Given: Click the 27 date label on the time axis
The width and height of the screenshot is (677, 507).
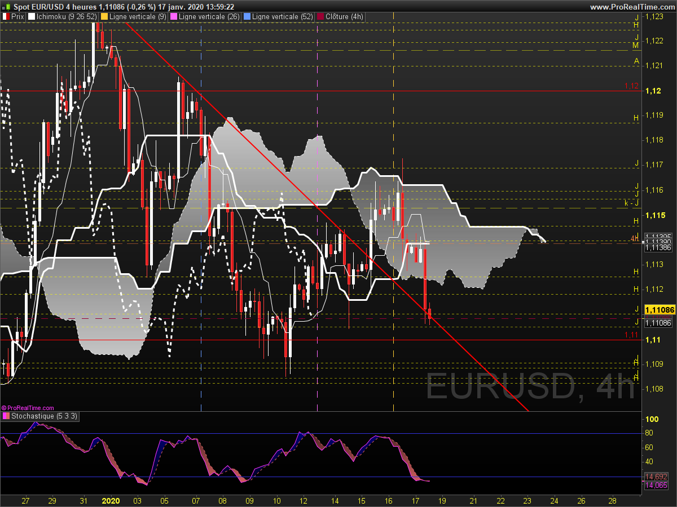Looking at the screenshot, I should tap(25, 500).
